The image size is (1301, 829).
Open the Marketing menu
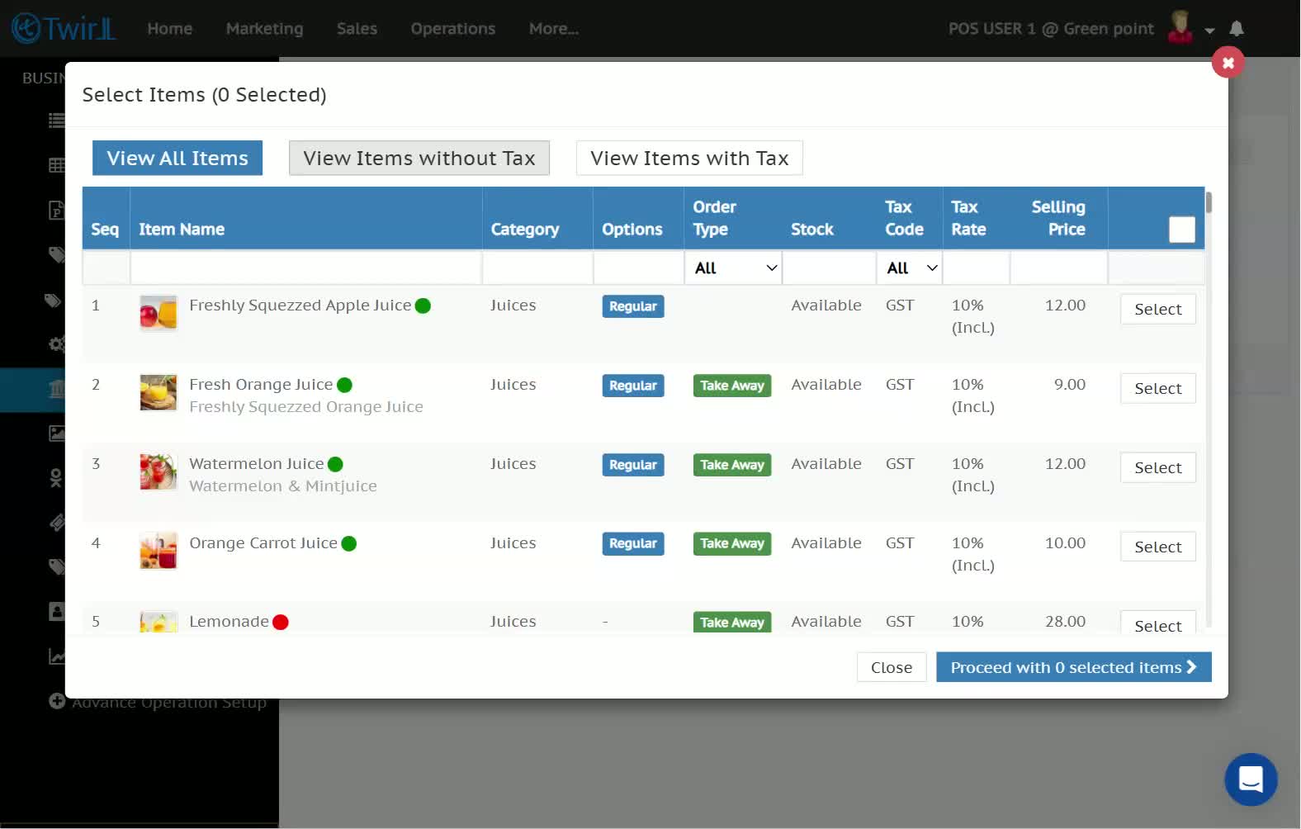pos(264,28)
